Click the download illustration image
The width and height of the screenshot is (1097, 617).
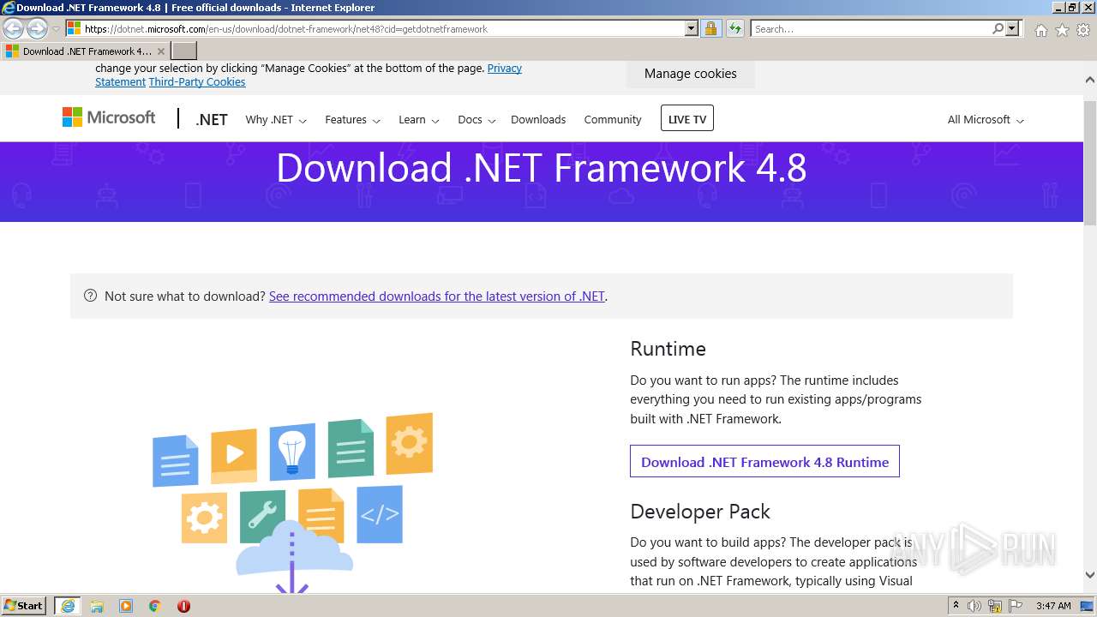pyautogui.click(x=292, y=504)
